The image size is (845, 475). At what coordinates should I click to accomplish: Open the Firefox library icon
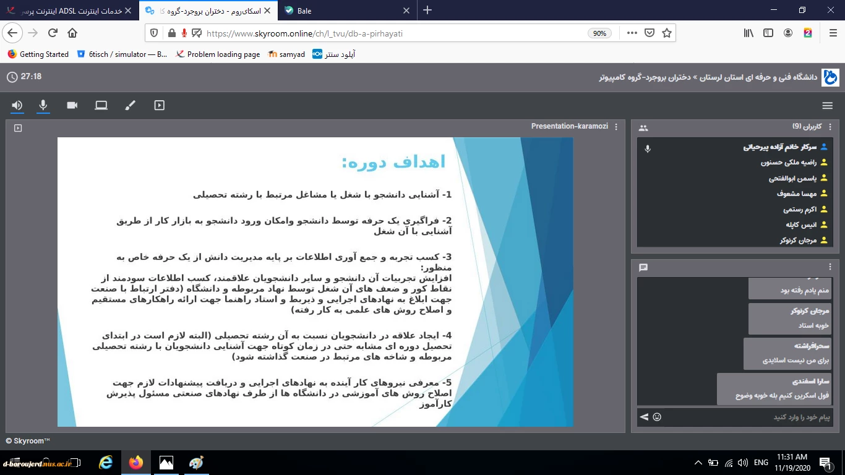[748, 33]
